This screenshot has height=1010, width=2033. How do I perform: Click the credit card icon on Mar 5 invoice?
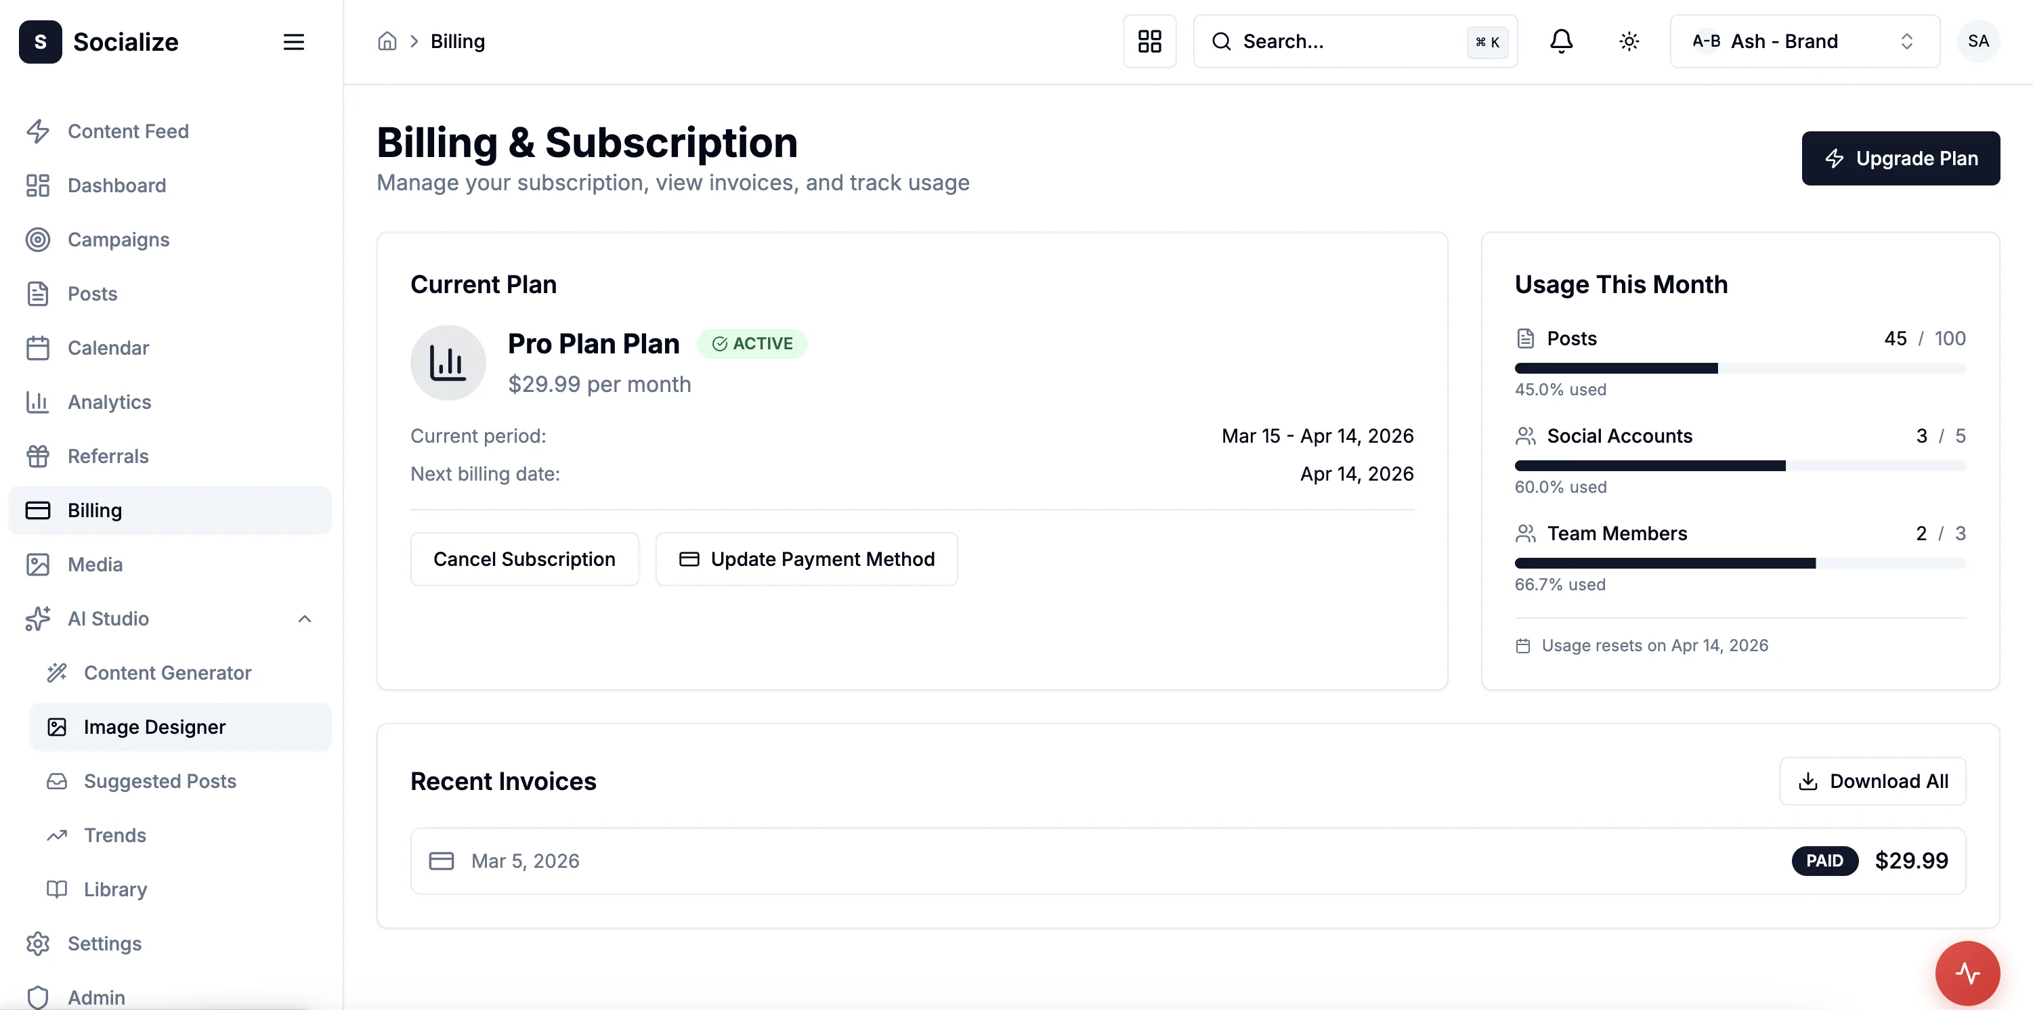441,861
